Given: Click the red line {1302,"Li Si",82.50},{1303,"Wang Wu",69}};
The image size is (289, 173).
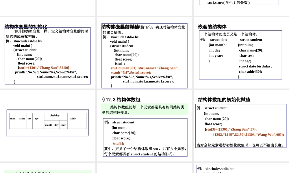Looking at the screenshot, I should (x=249, y=135).
